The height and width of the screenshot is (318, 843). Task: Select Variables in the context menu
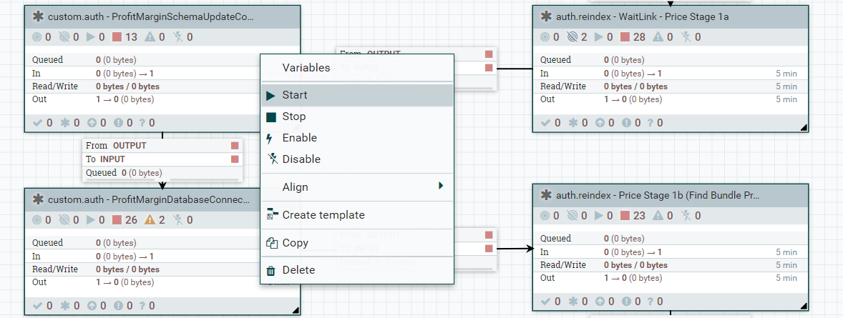pyautogui.click(x=306, y=68)
